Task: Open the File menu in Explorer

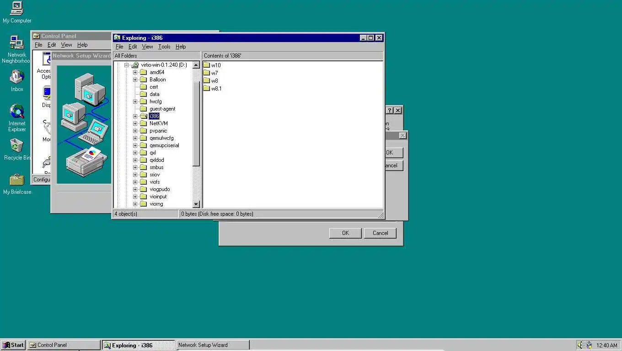Action: pos(119,47)
